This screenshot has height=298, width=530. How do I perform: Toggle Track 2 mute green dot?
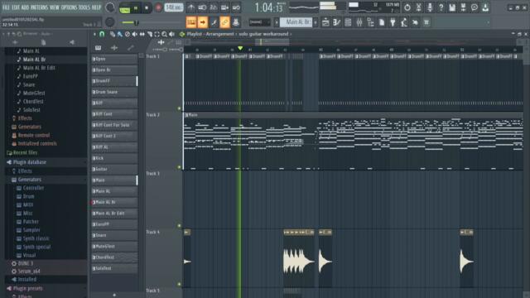(179, 167)
